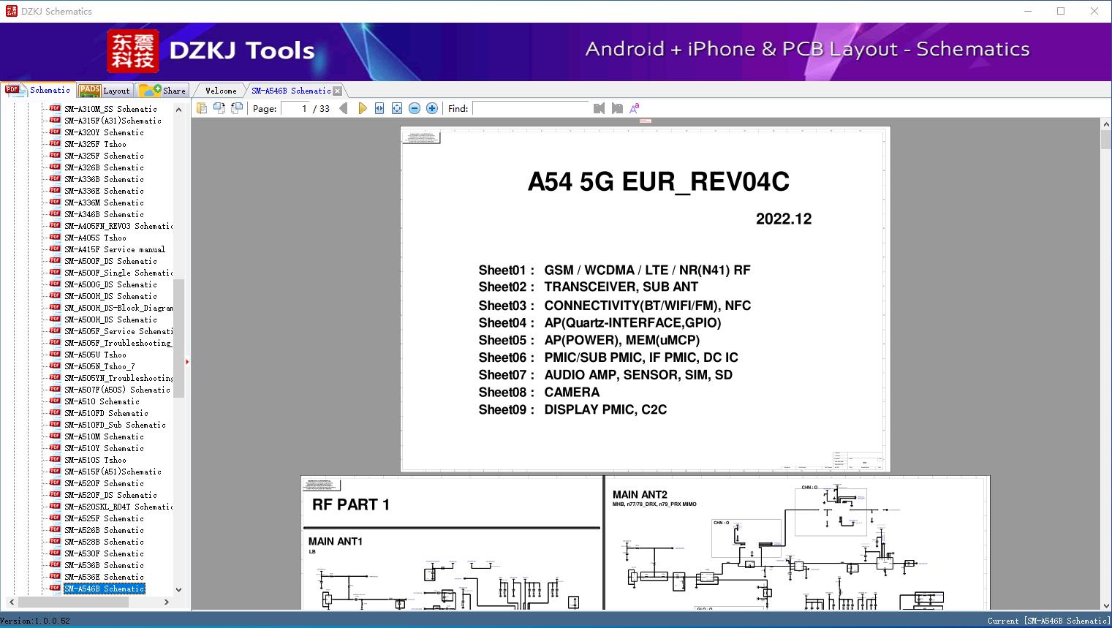Click tree horizontal scrollbar left arrow

point(12,602)
